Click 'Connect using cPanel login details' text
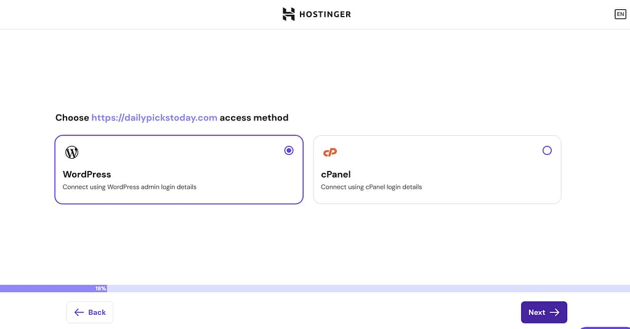This screenshot has width=630, height=329. coord(371,187)
